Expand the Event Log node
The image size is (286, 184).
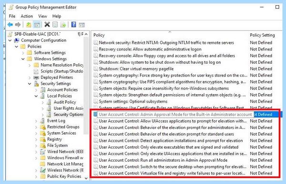coord(36,121)
